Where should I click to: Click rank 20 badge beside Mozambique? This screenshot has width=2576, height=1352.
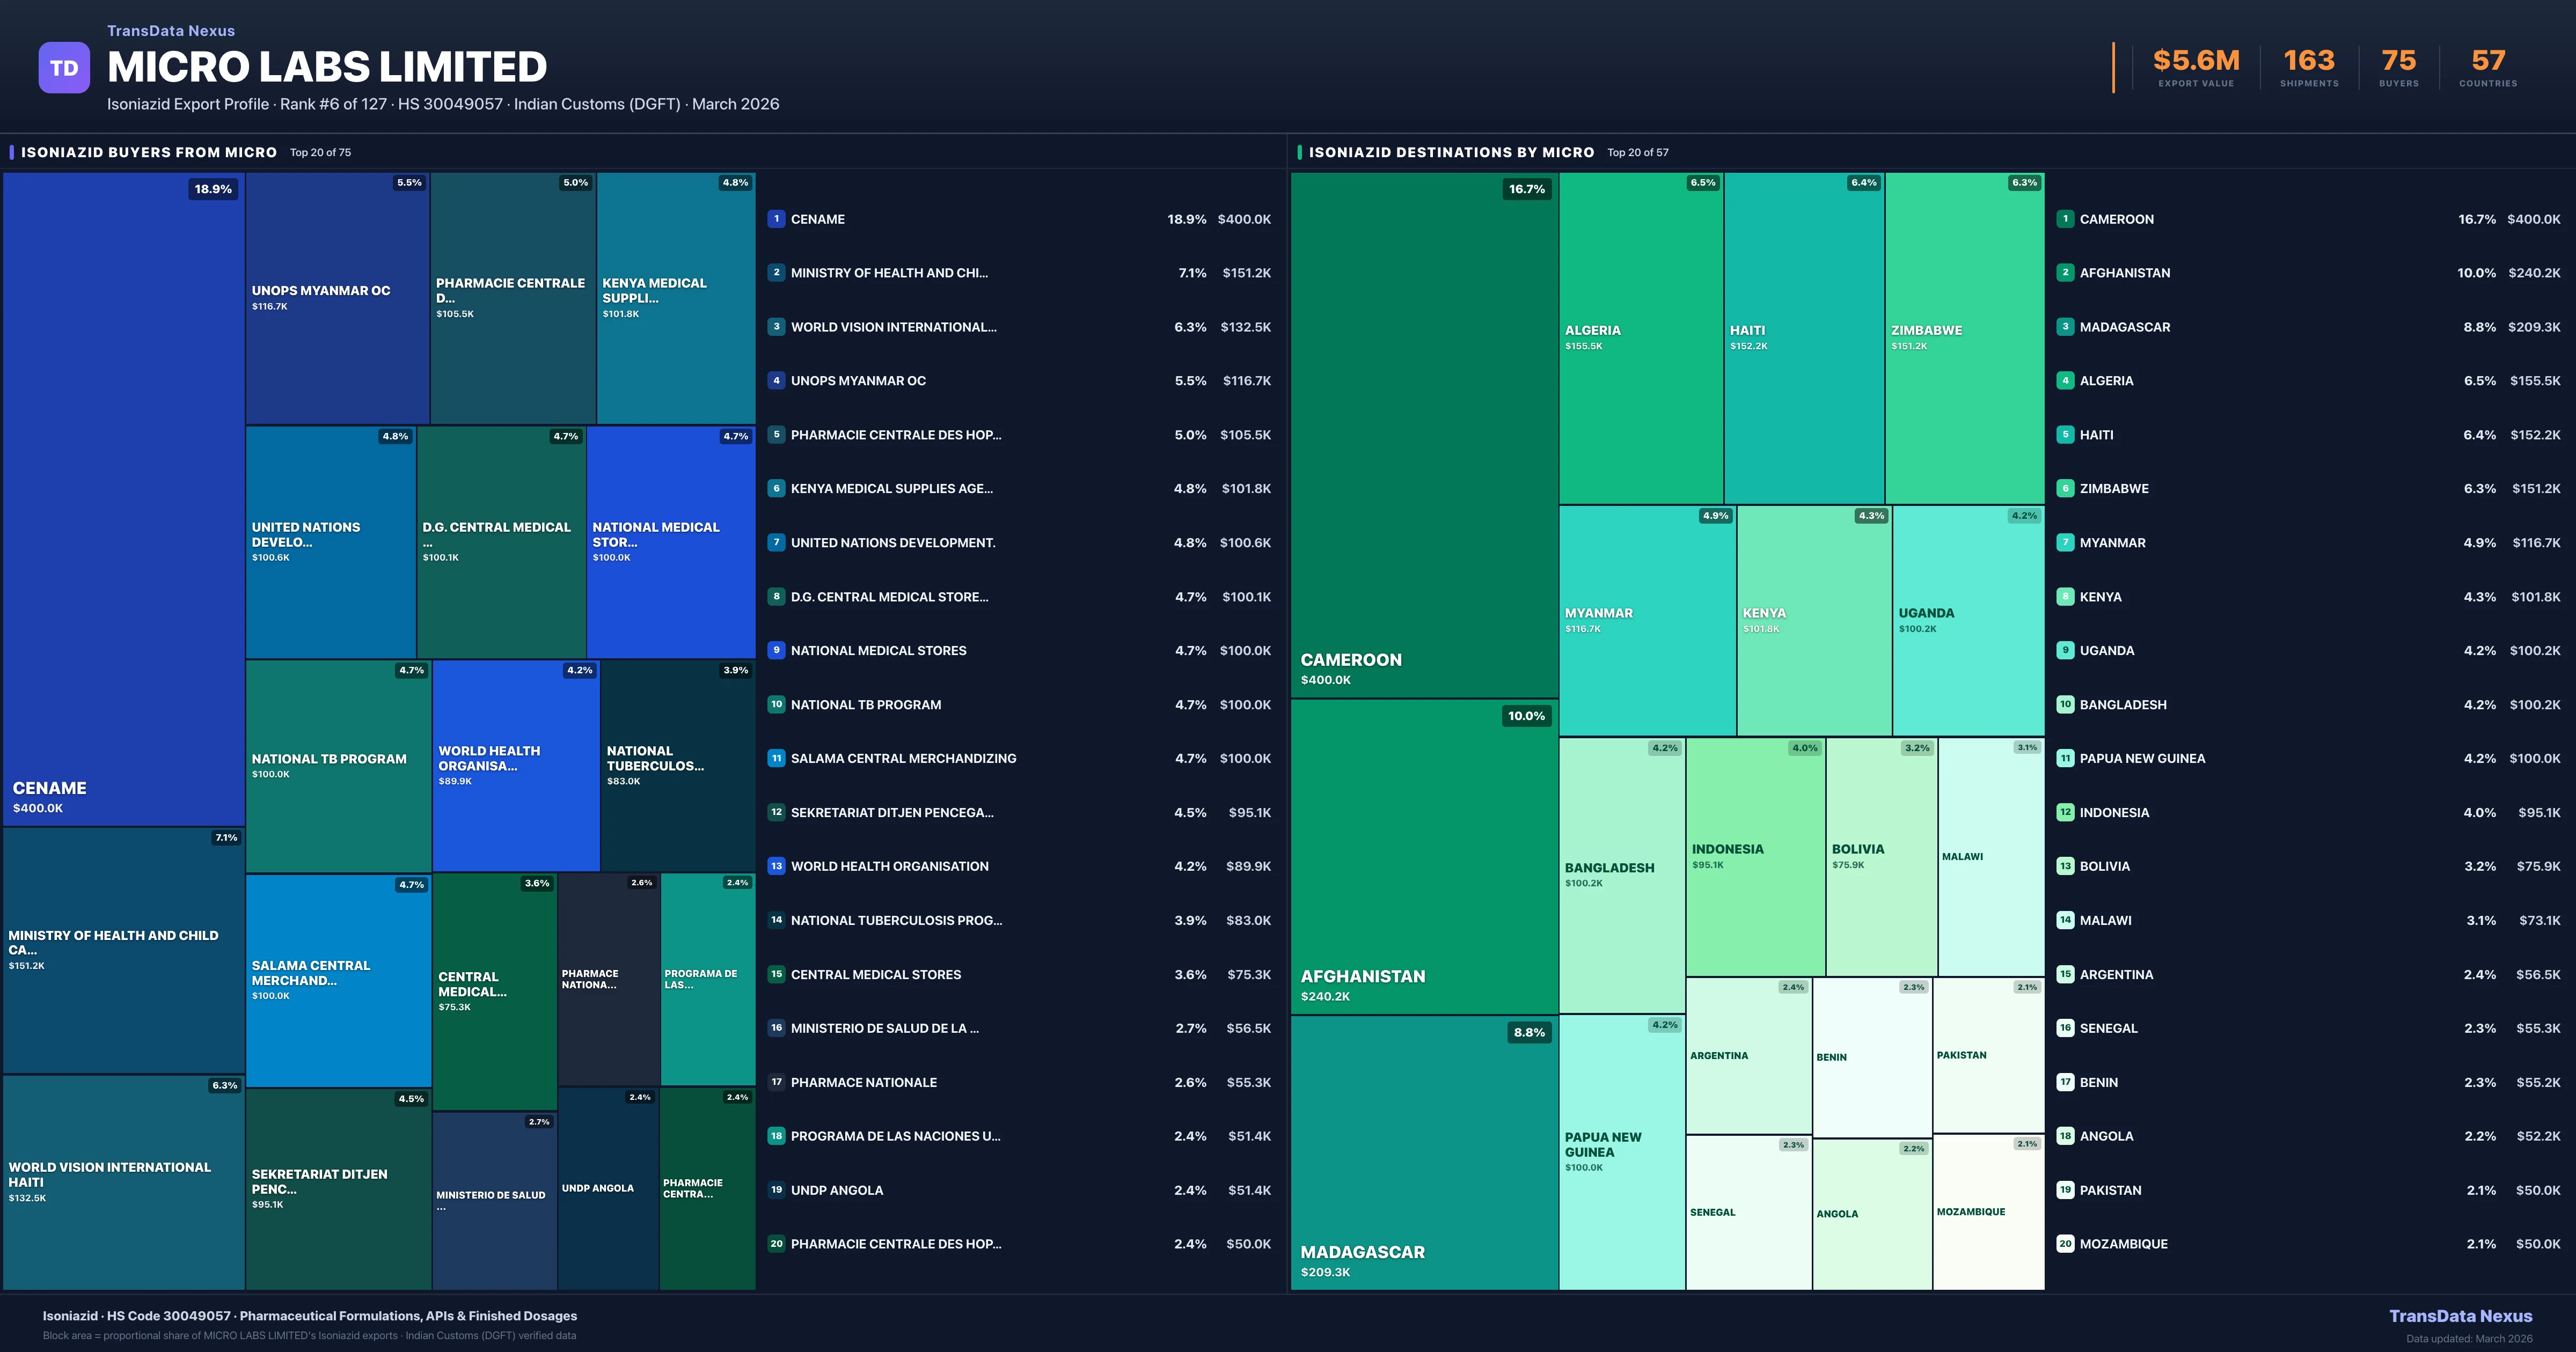click(2065, 1244)
